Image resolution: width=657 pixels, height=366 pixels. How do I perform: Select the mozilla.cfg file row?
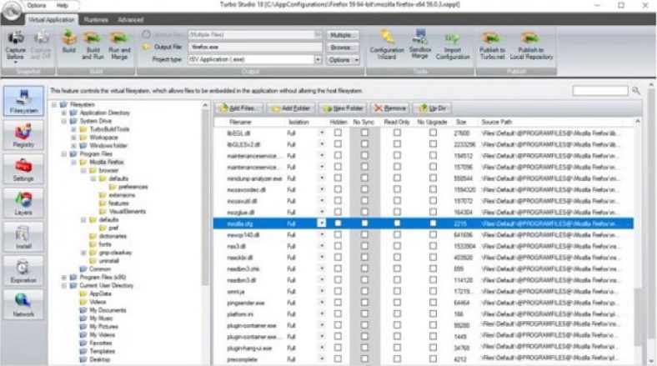click(x=424, y=223)
